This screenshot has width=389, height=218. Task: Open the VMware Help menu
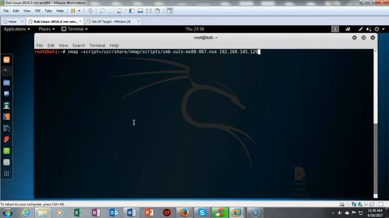click(60, 11)
